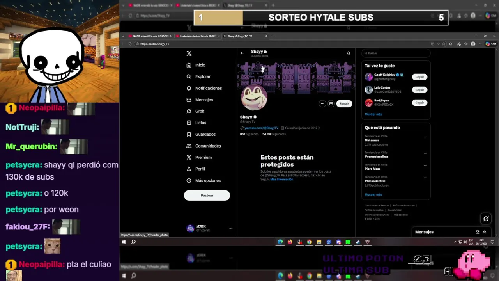Open the Piero Maza trend

click(372, 169)
